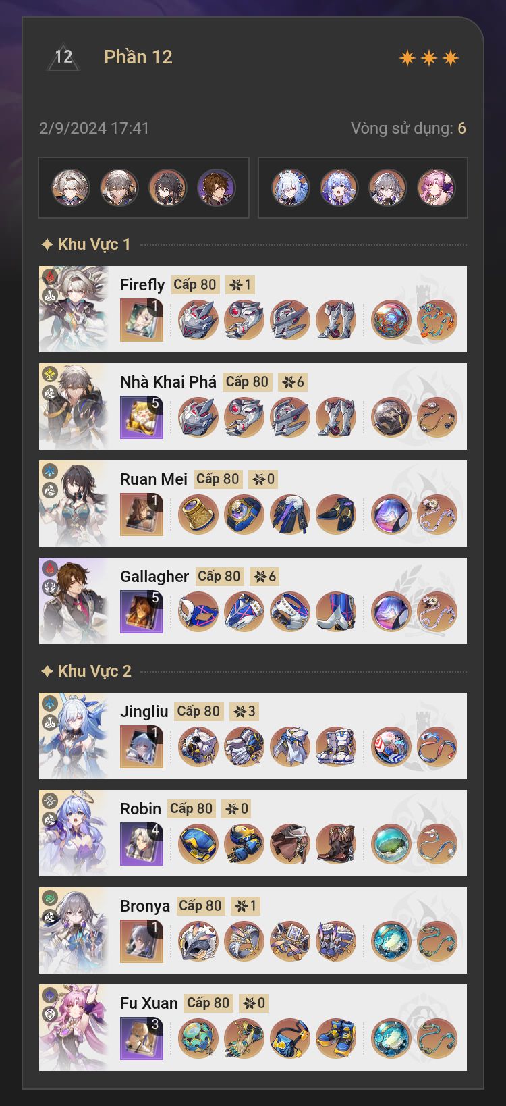Click Jingliu's planar sphere icon
This screenshot has height=1106, width=506.
[x=391, y=747]
